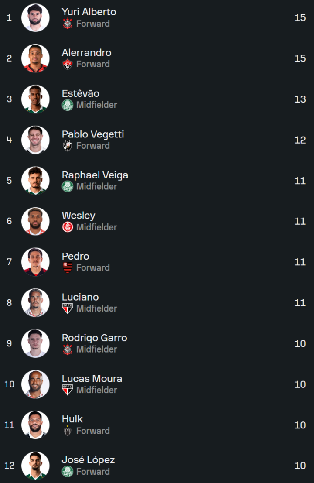Go to Rodrigo Garro's profile
This screenshot has width=314, height=483.
[94, 338]
